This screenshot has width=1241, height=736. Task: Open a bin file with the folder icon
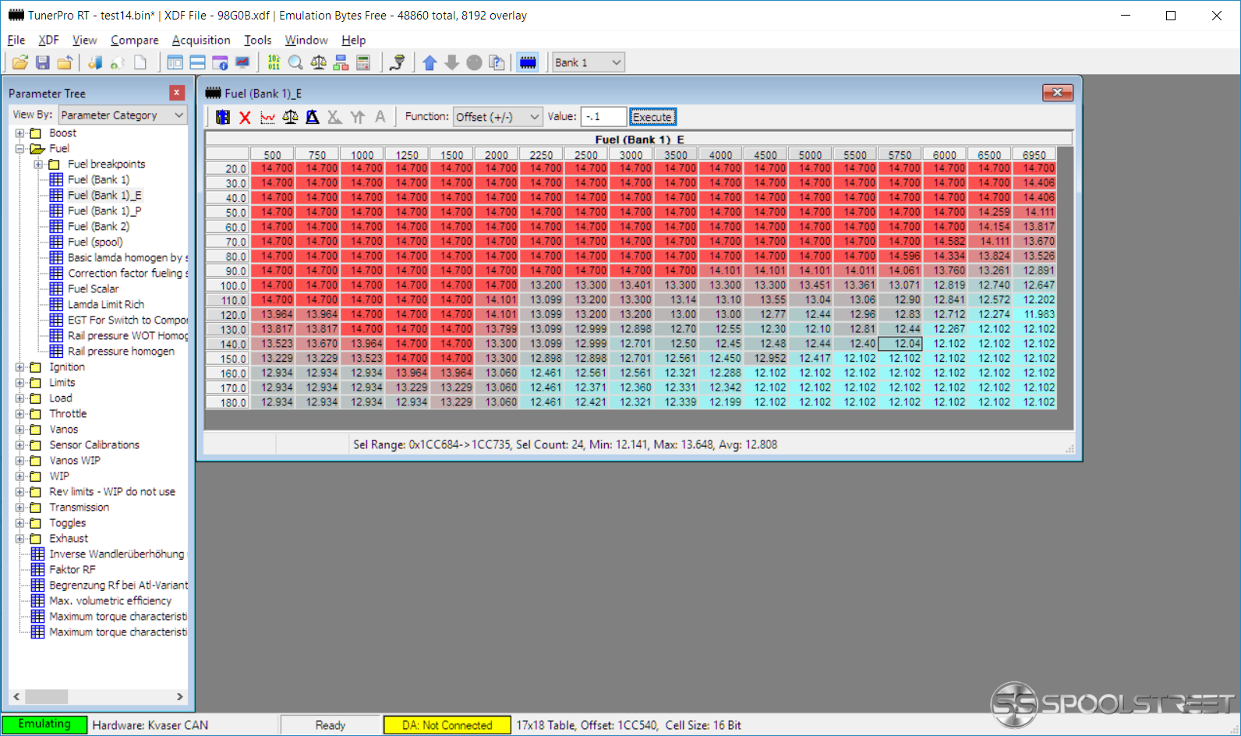[20, 62]
